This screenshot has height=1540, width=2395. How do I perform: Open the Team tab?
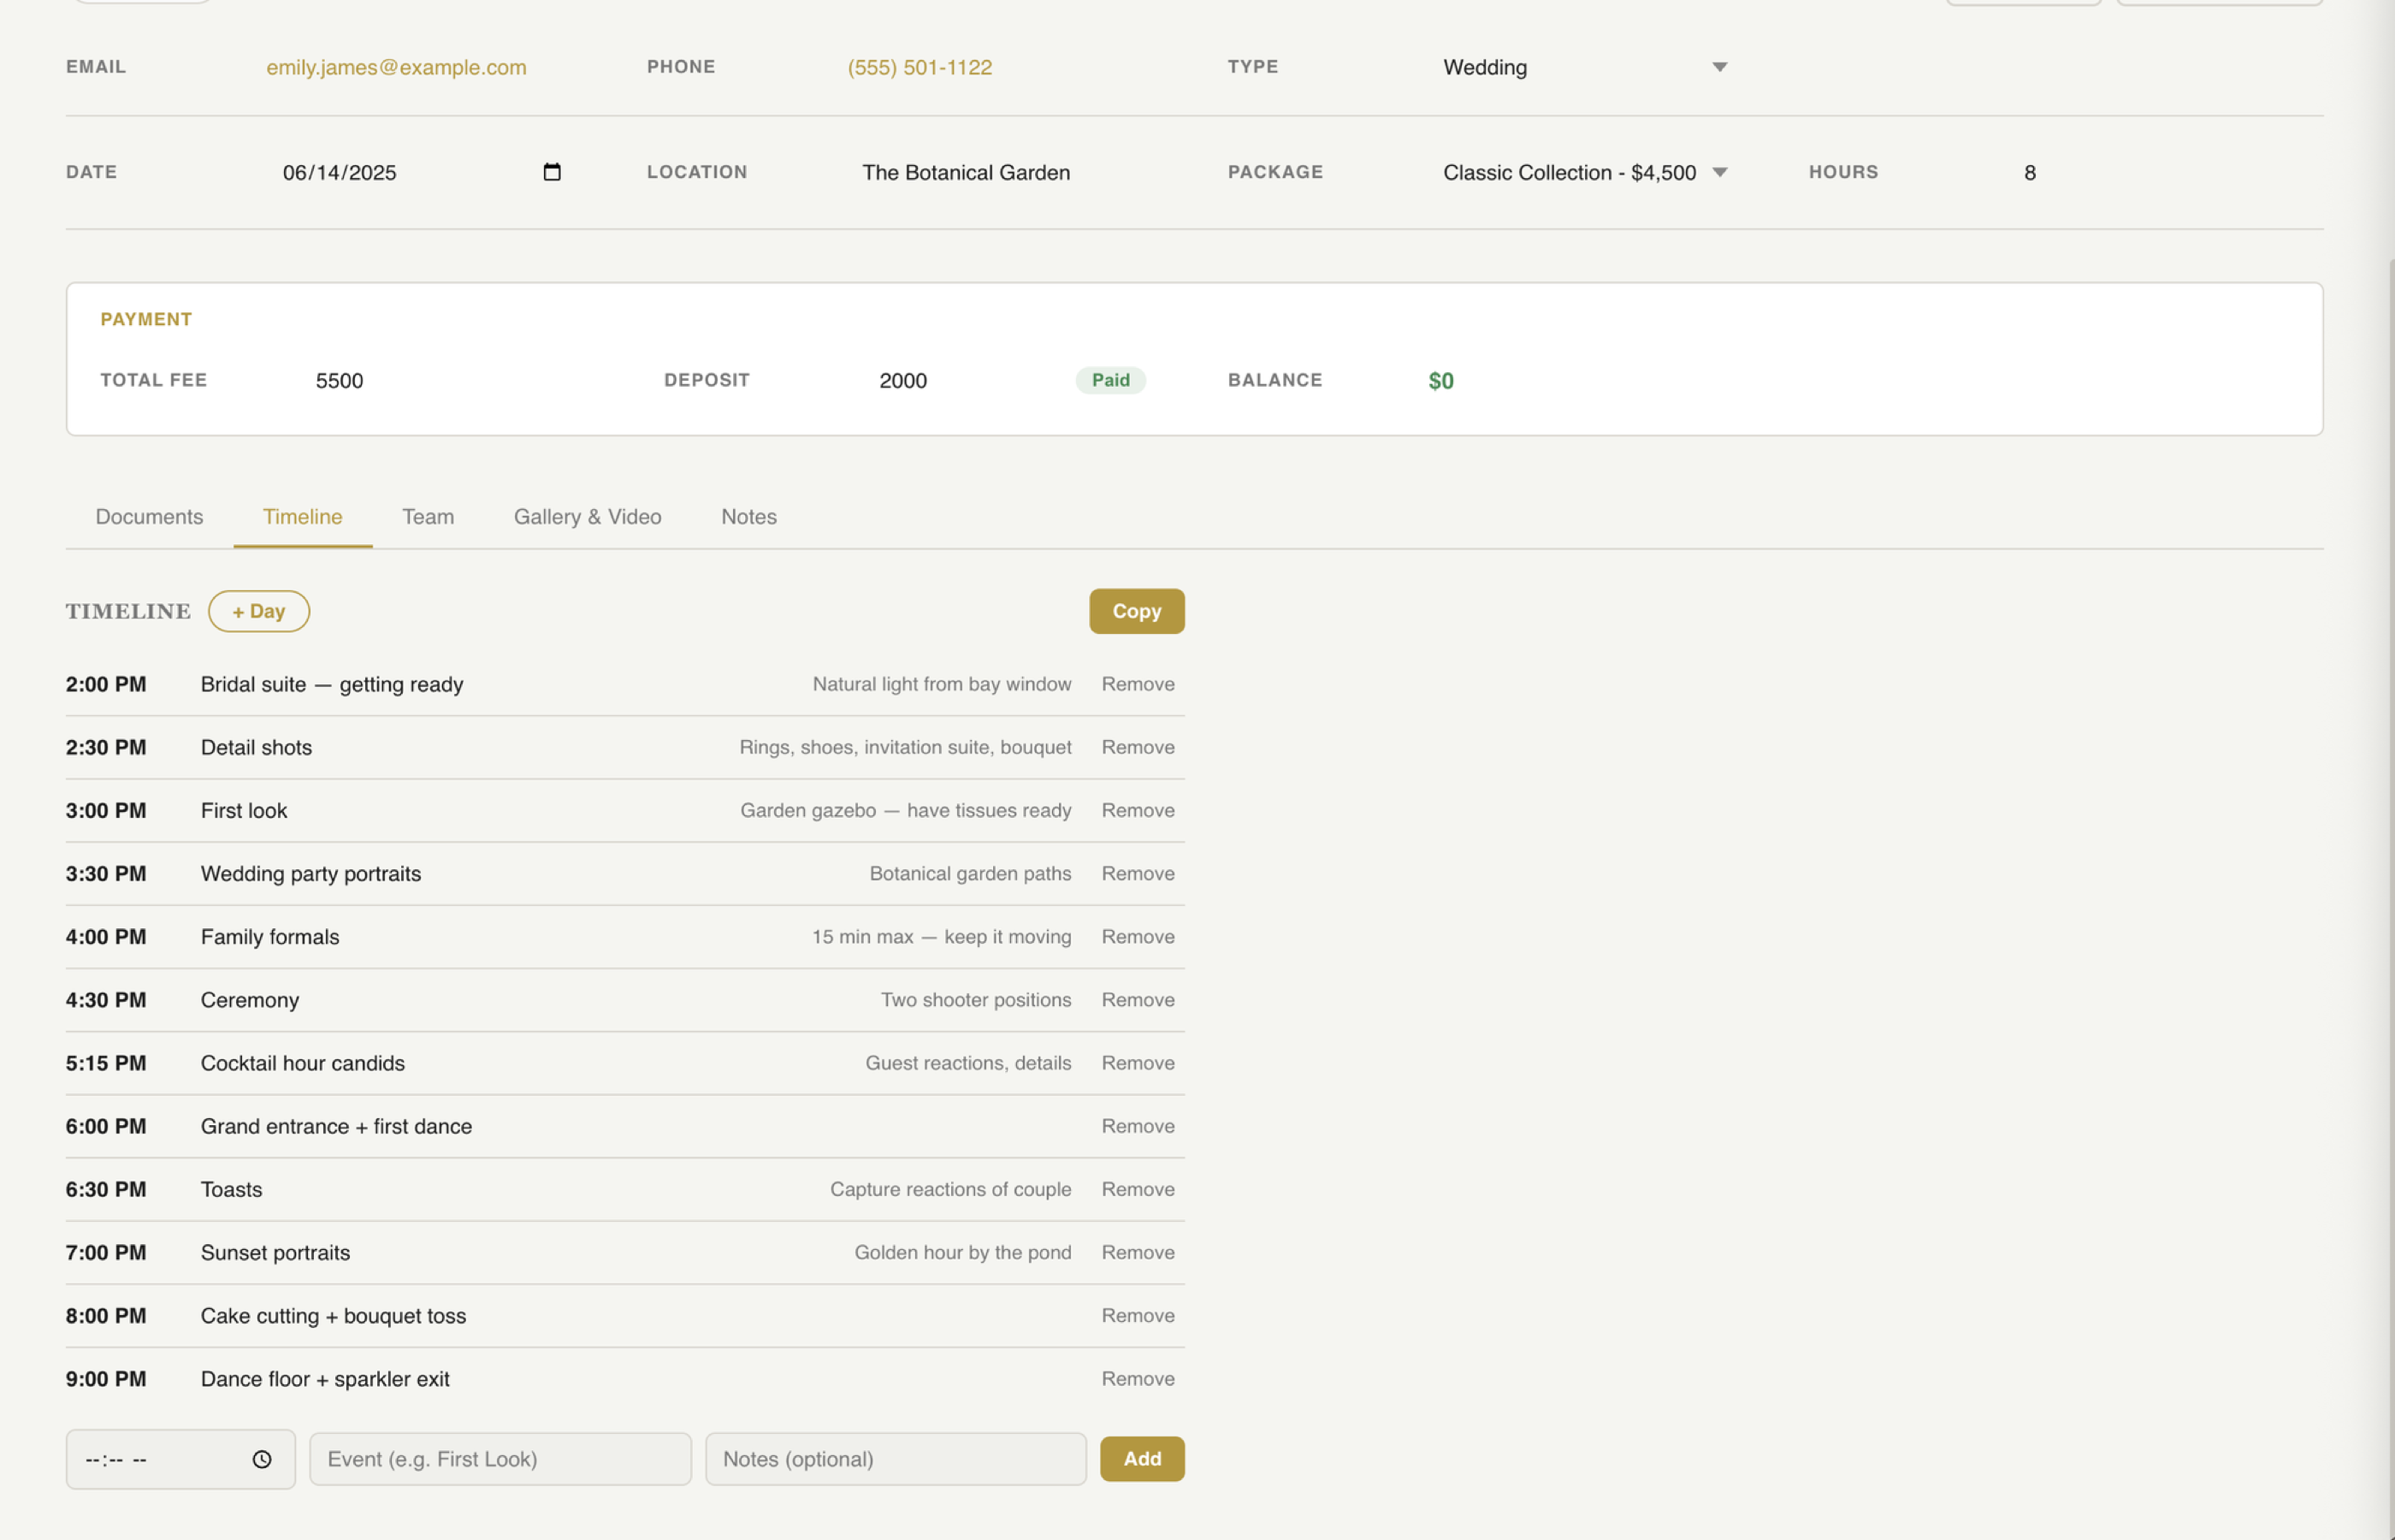[x=428, y=517]
